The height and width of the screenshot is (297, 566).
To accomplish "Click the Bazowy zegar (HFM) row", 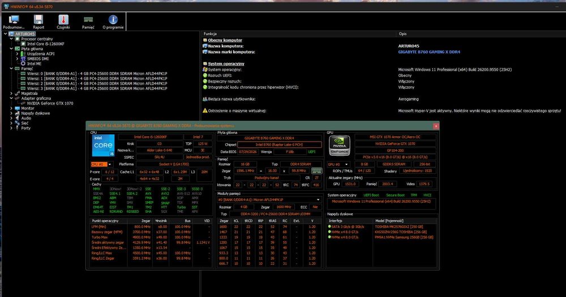I will 151,232.
